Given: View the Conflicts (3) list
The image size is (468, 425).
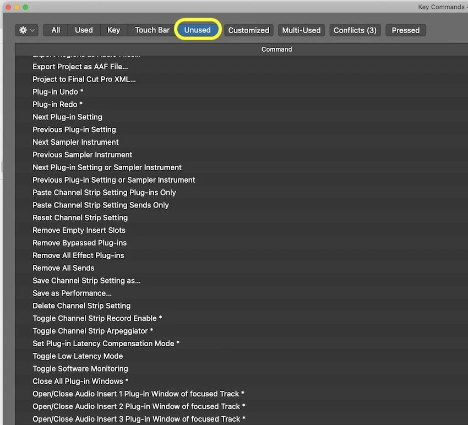Looking at the screenshot, I should [355, 30].
